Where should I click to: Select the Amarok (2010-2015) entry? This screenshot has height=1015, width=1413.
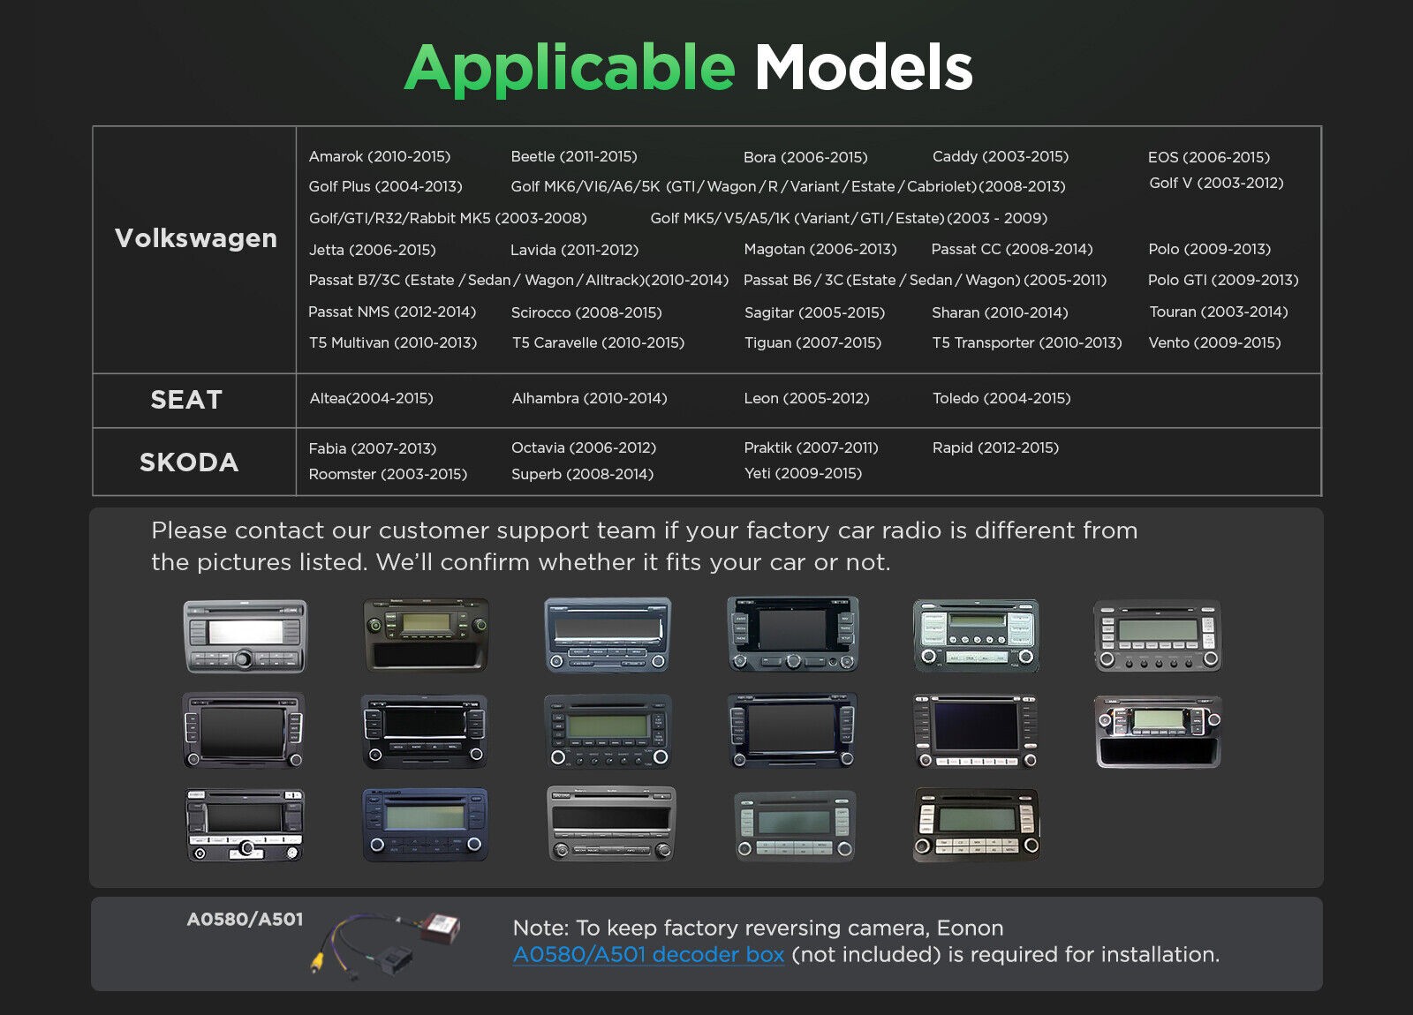380,156
